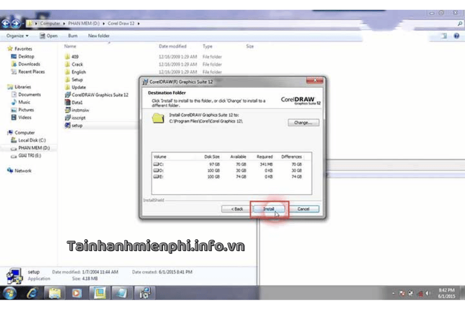The width and height of the screenshot is (465, 310).
Task: Go back with the < Back button
Action: pyautogui.click(x=236, y=209)
